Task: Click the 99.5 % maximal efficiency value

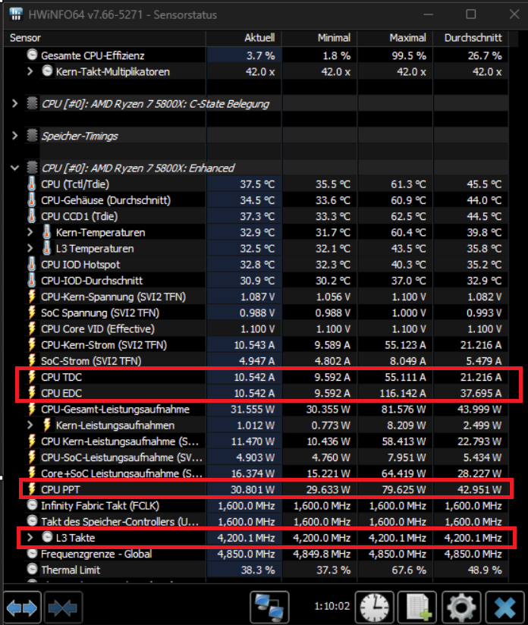Action: point(409,55)
